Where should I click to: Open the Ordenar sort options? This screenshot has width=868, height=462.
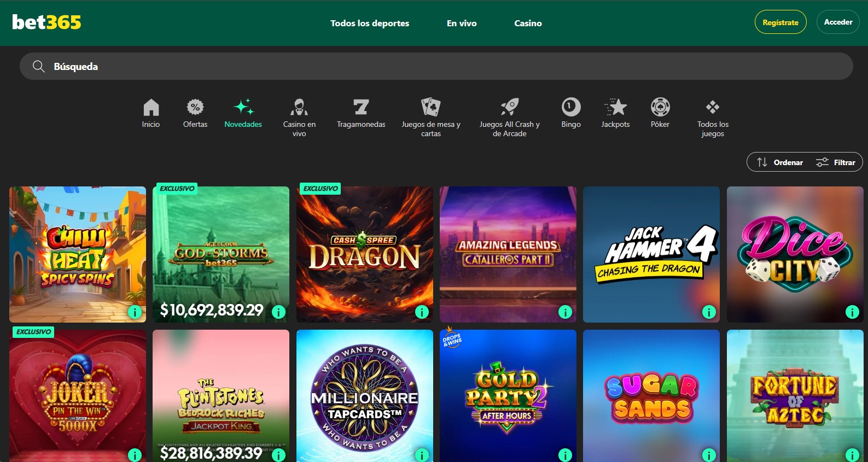[780, 162]
